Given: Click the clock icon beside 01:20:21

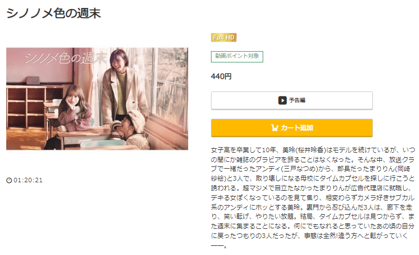Looking at the screenshot, I should click(x=9, y=181).
